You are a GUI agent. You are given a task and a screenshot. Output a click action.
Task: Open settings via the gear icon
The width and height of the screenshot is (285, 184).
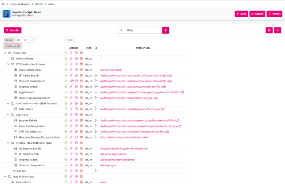269,31
